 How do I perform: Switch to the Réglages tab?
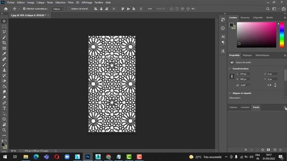pyautogui.click(x=247, y=55)
